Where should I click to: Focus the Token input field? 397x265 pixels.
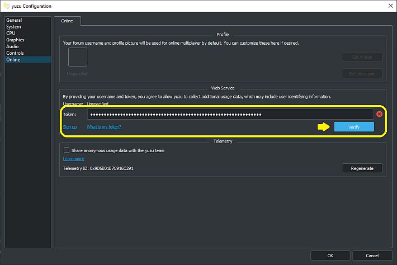[230, 115]
